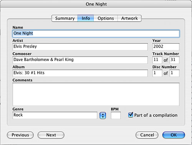192x145 pixels.
Task: Cancel the song info dialog
Action: coord(147,135)
